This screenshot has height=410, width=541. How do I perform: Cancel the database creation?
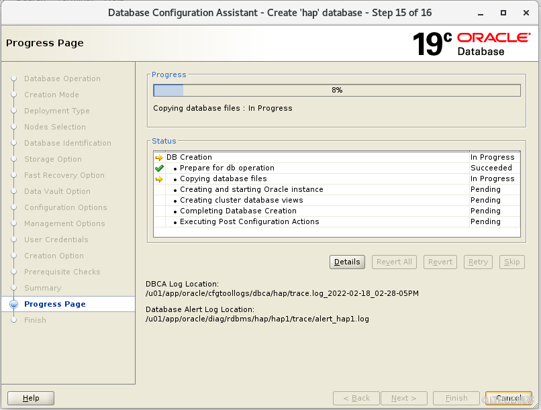point(509,399)
